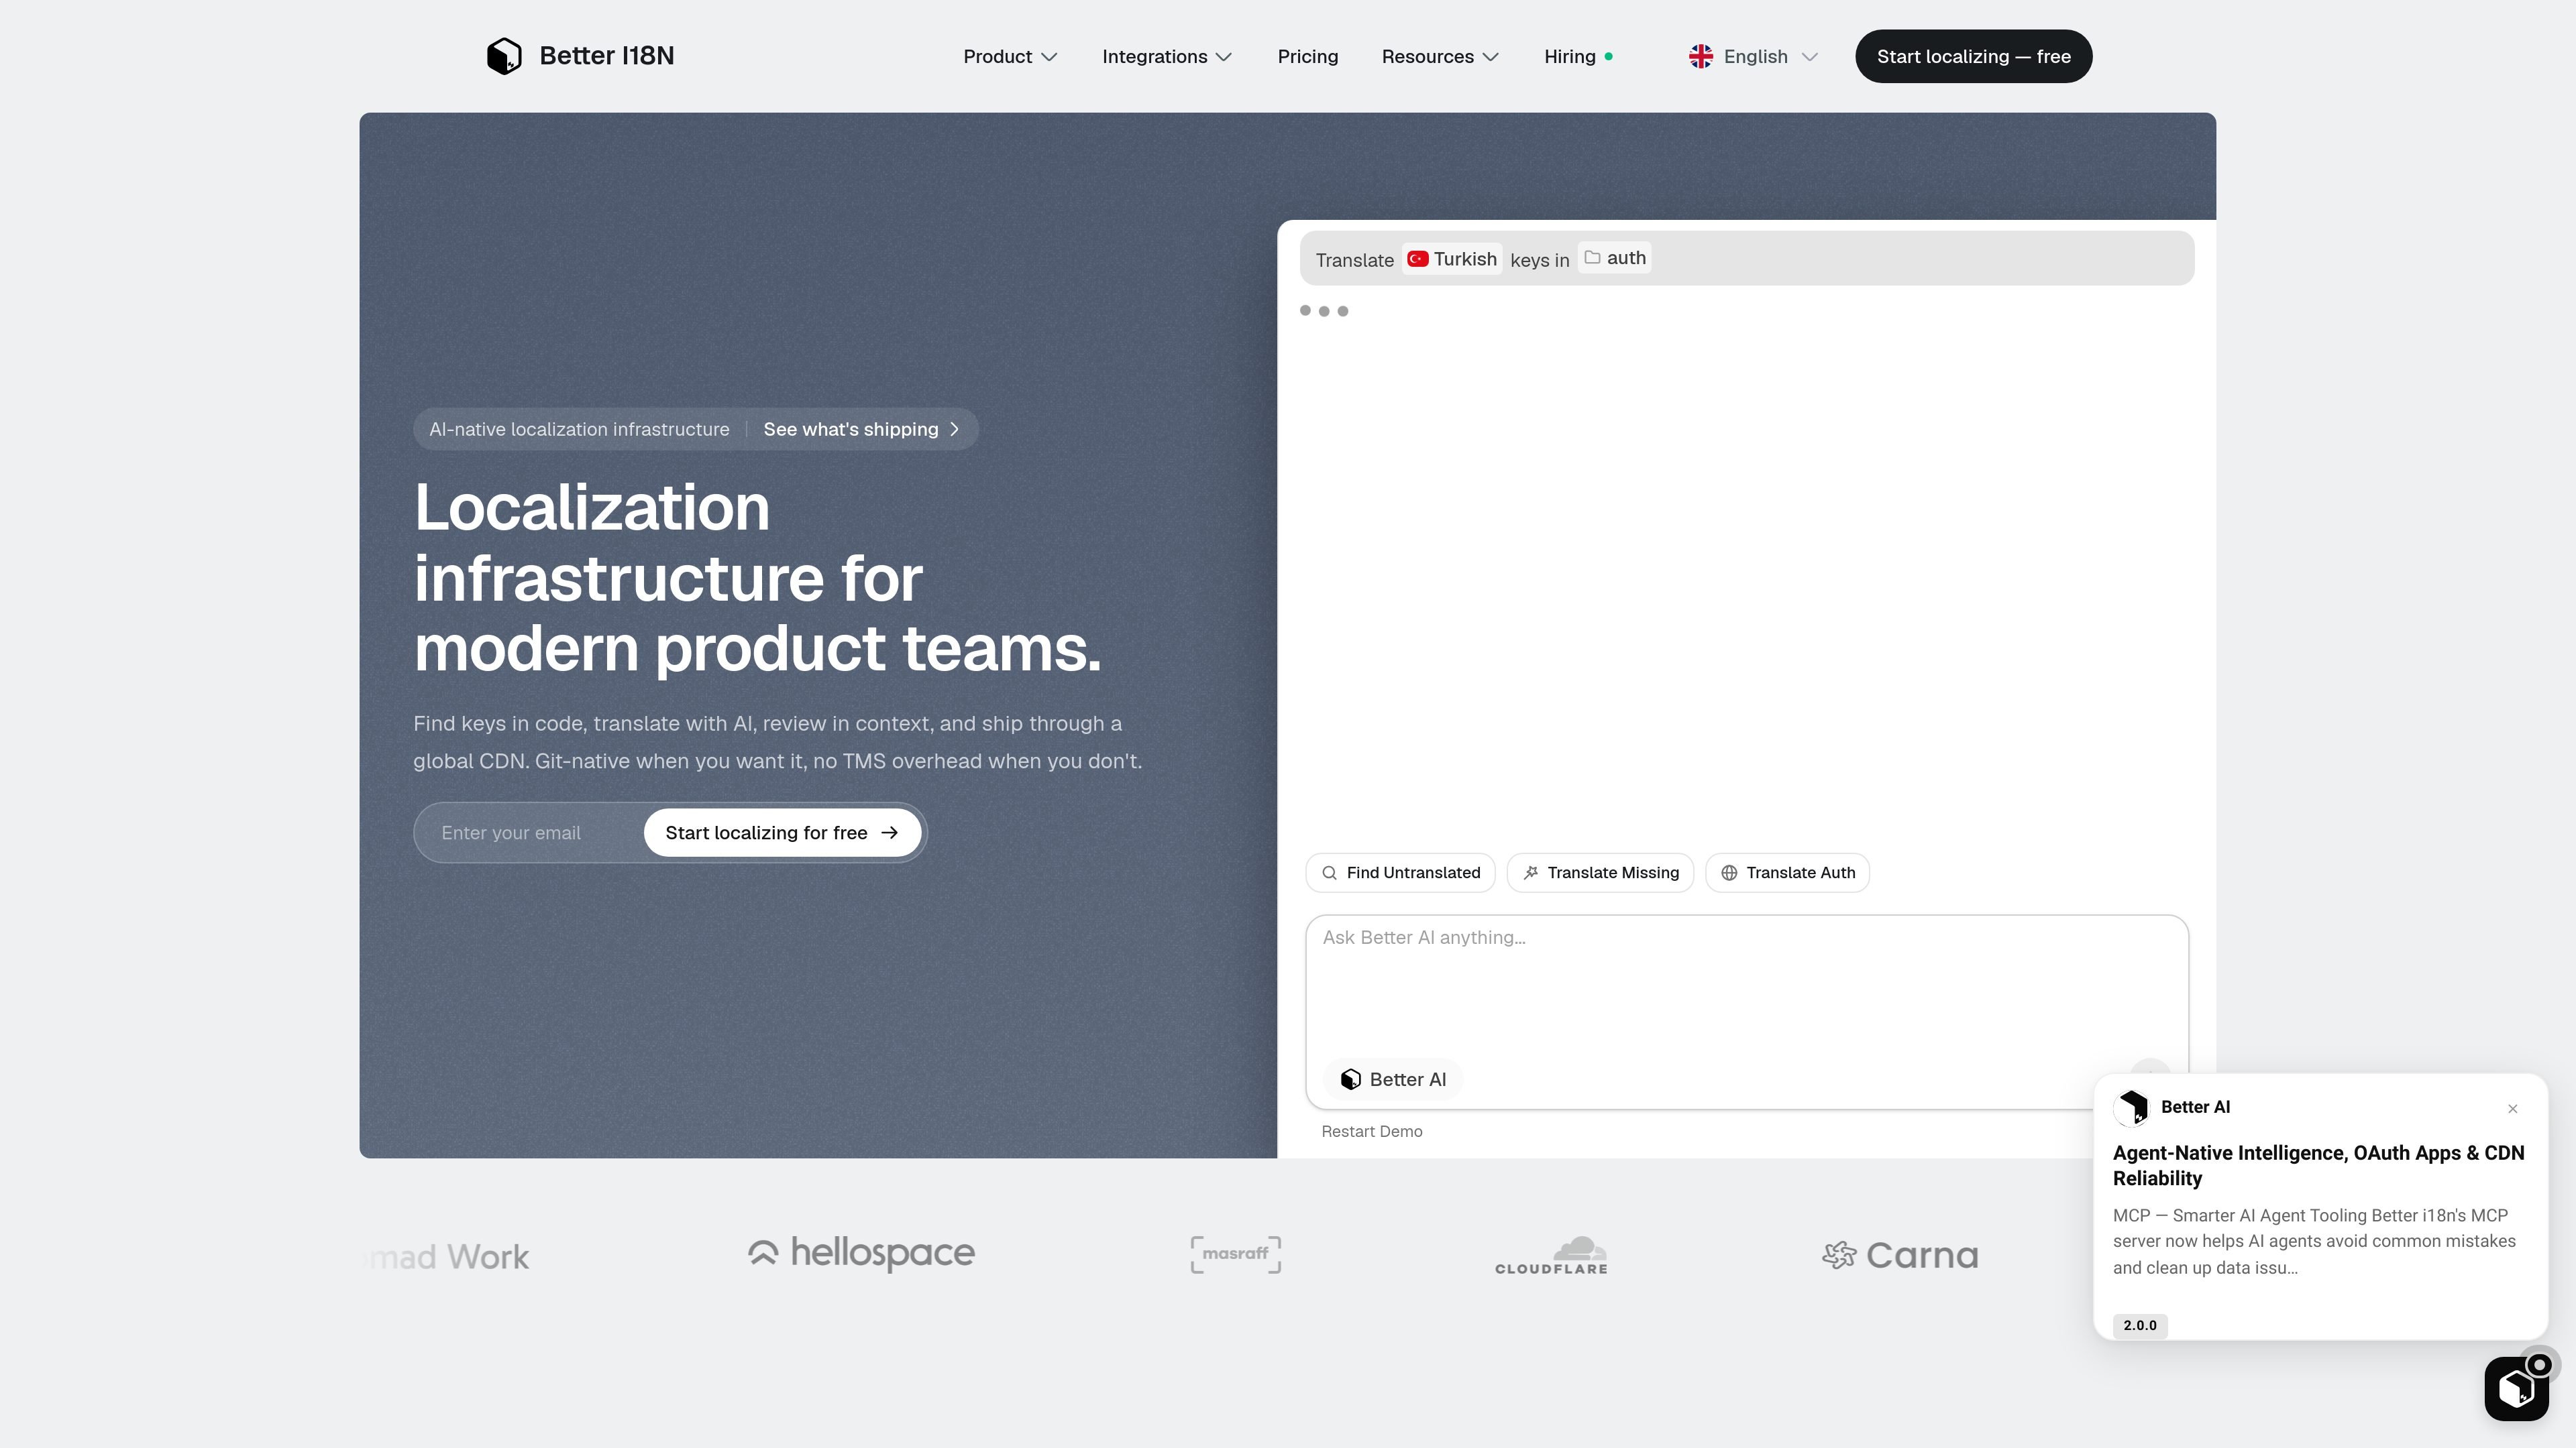This screenshot has height=1448, width=2576.
Task: Close the Better AI announcement popup
Action: tap(2512, 1109)
